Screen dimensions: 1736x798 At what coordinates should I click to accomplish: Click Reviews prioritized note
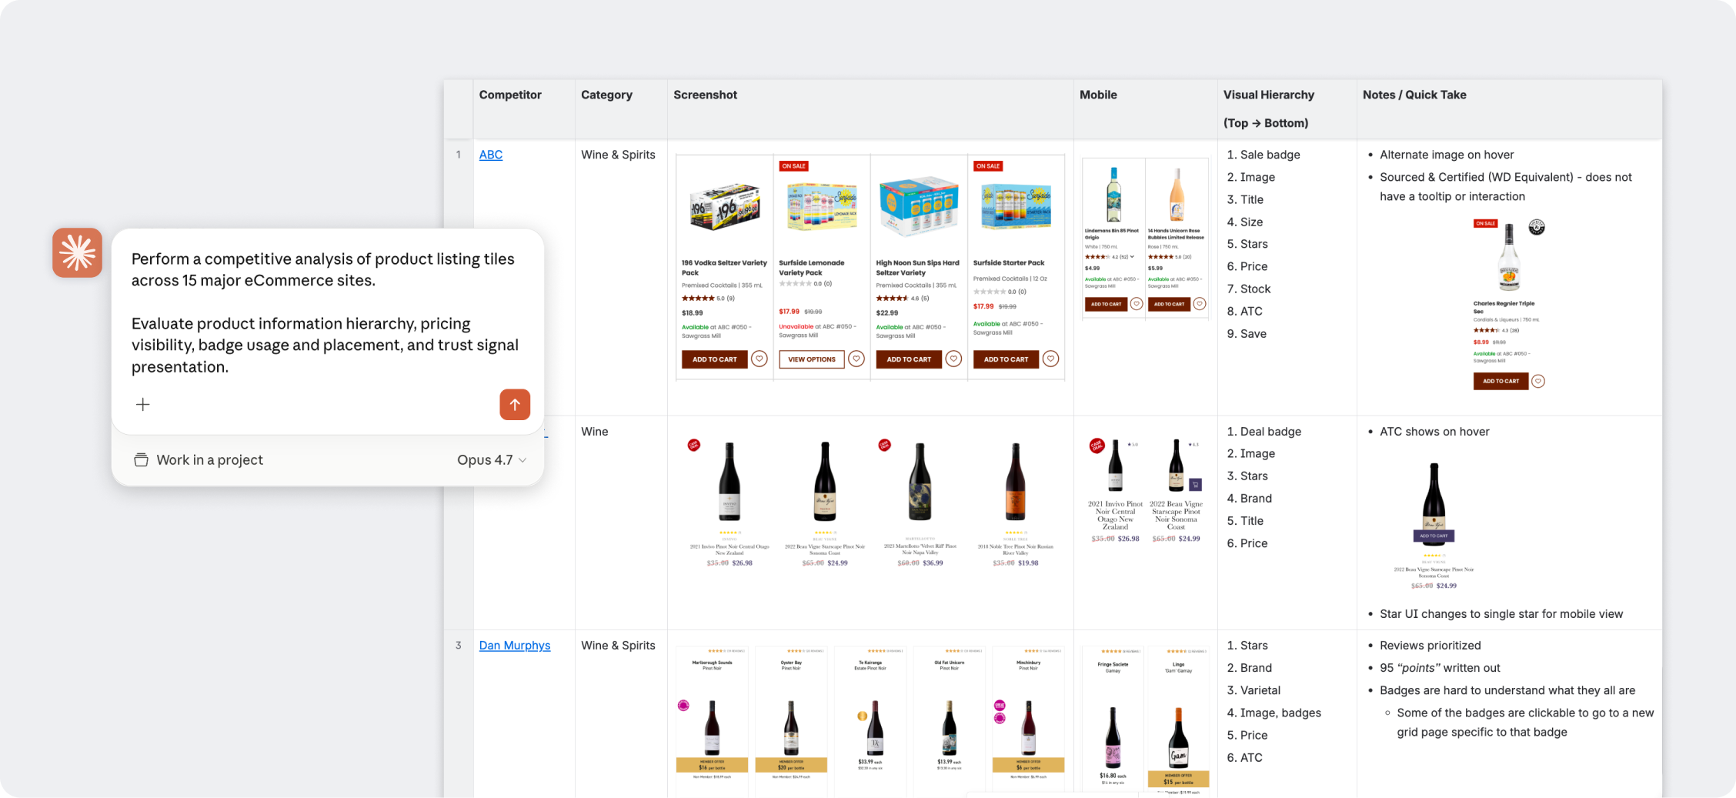1430,646
